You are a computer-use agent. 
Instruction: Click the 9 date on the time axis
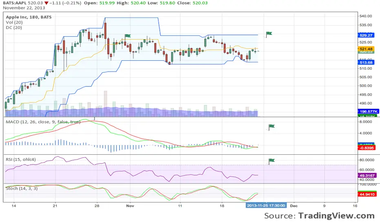click(324, 206)
